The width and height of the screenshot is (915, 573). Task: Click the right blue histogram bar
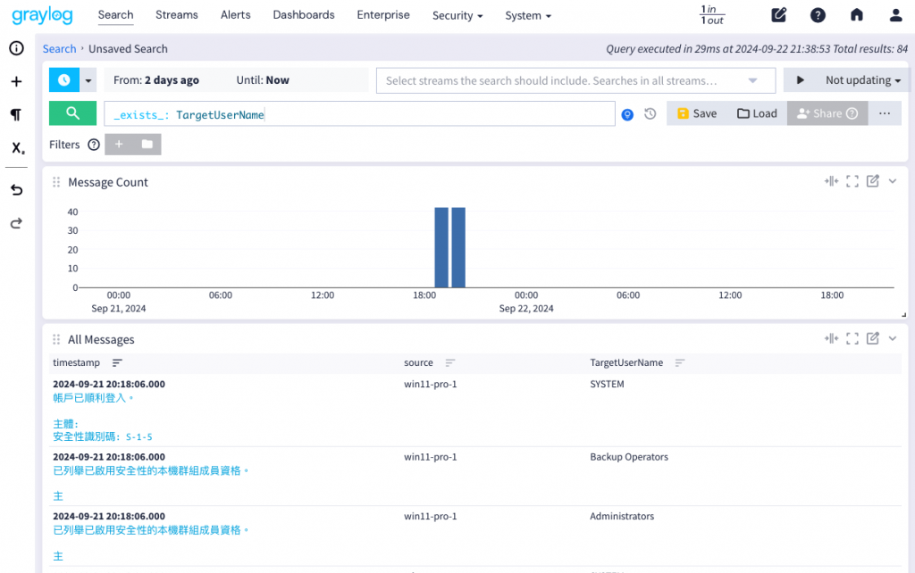458,247
